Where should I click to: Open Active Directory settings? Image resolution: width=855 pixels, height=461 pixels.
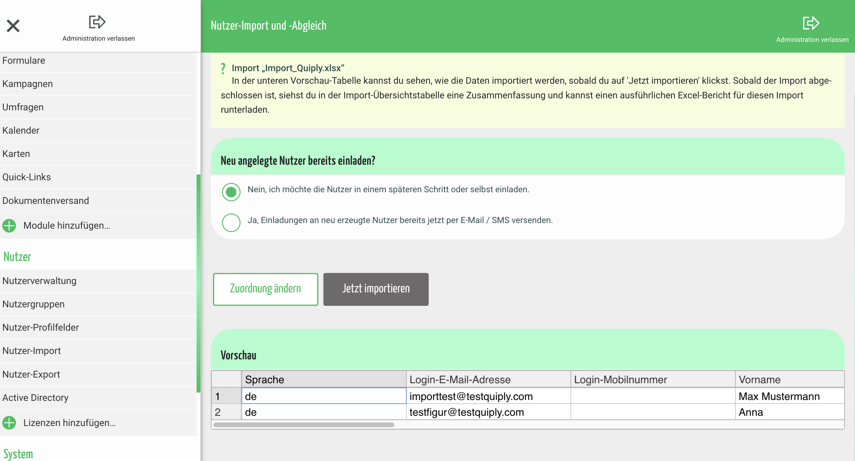point(98,398)
